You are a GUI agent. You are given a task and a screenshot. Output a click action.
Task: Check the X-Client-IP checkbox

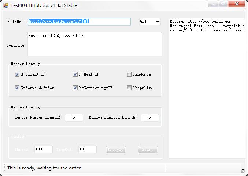click(x=17, y=74)
